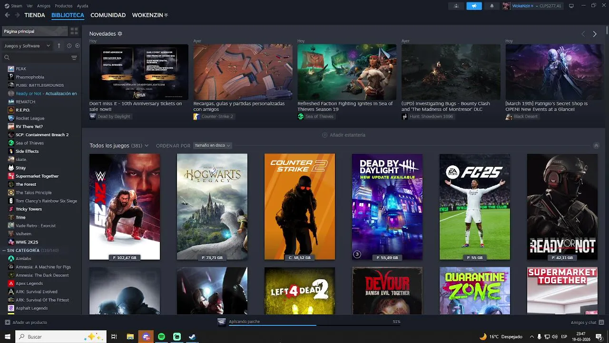Collapse the SIN CATEGORÍA section
This screenshot has height=343, width=609.
coord(4,251)
